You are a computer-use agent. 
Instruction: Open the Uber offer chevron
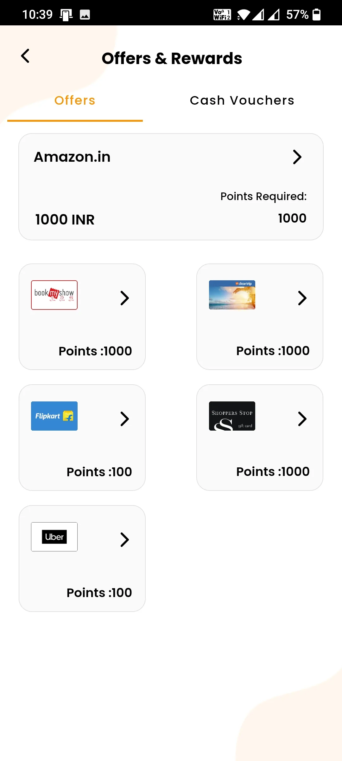click(125, 540)
